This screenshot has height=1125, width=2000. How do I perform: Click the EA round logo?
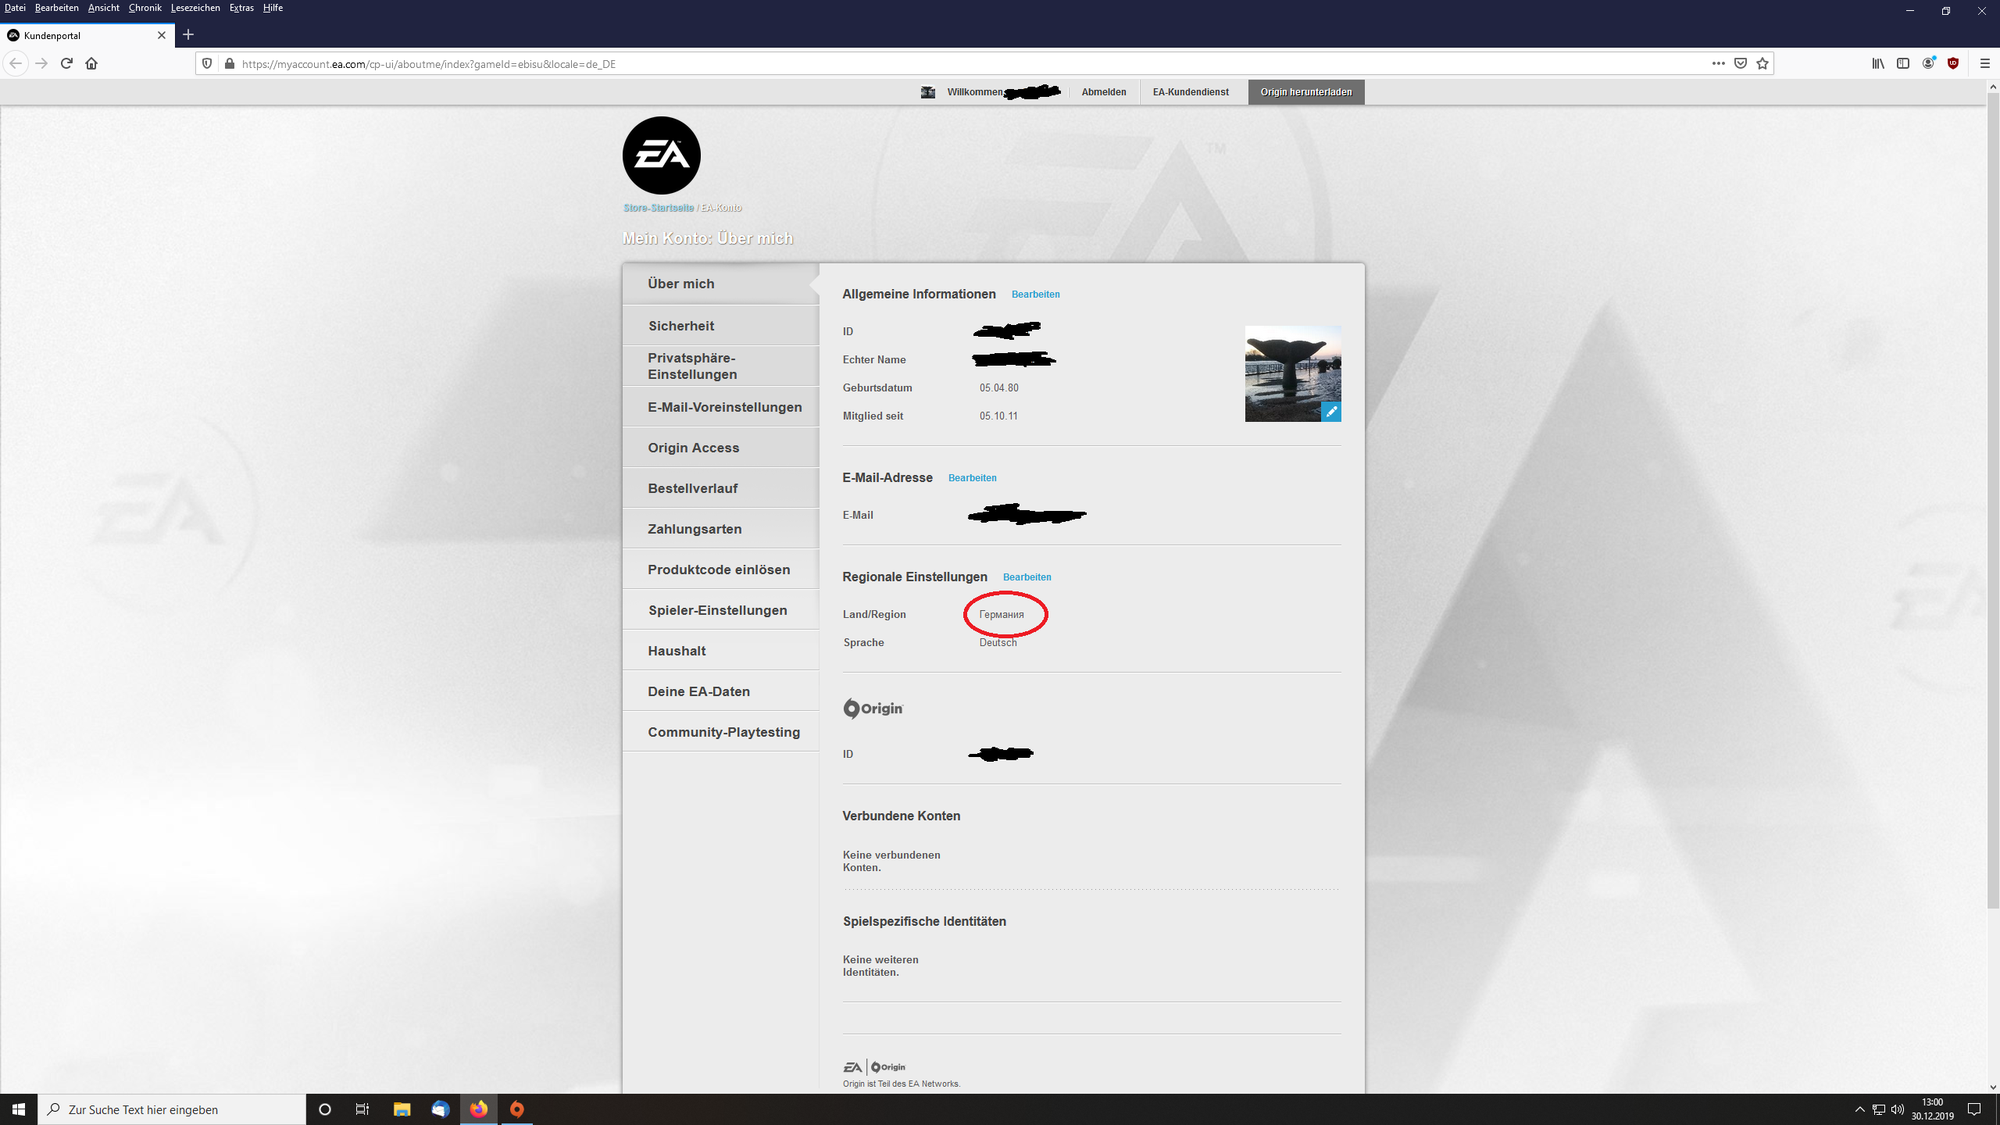tap(661, 155)
